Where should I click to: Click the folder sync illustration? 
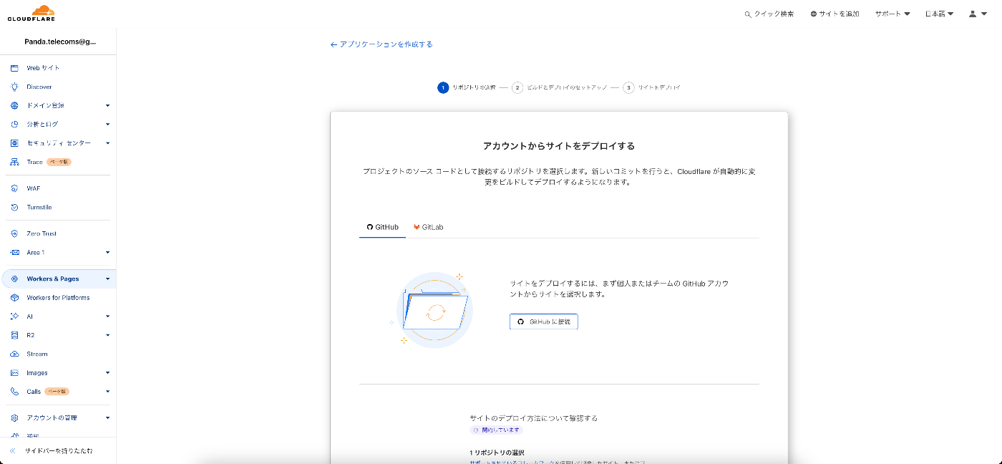(x=432, y=311)
